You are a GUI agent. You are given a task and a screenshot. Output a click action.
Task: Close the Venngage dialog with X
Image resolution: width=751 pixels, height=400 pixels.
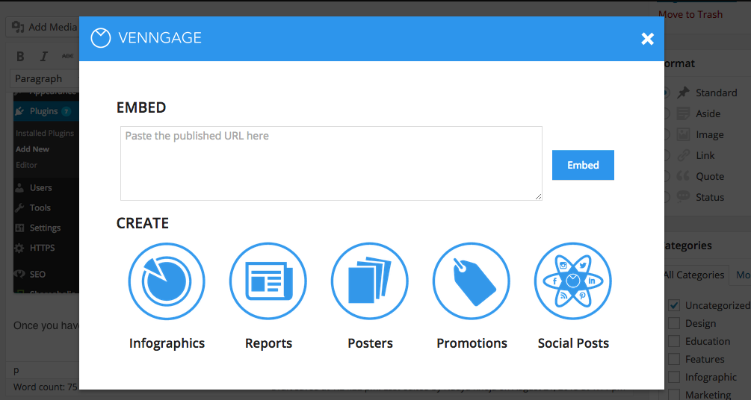pos(648,39)
